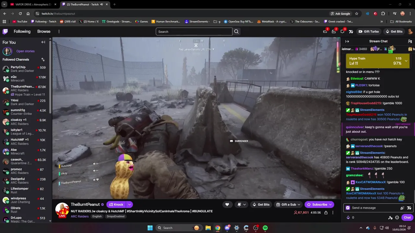Open Spotify from the taskbar

[x=265, y=228]
